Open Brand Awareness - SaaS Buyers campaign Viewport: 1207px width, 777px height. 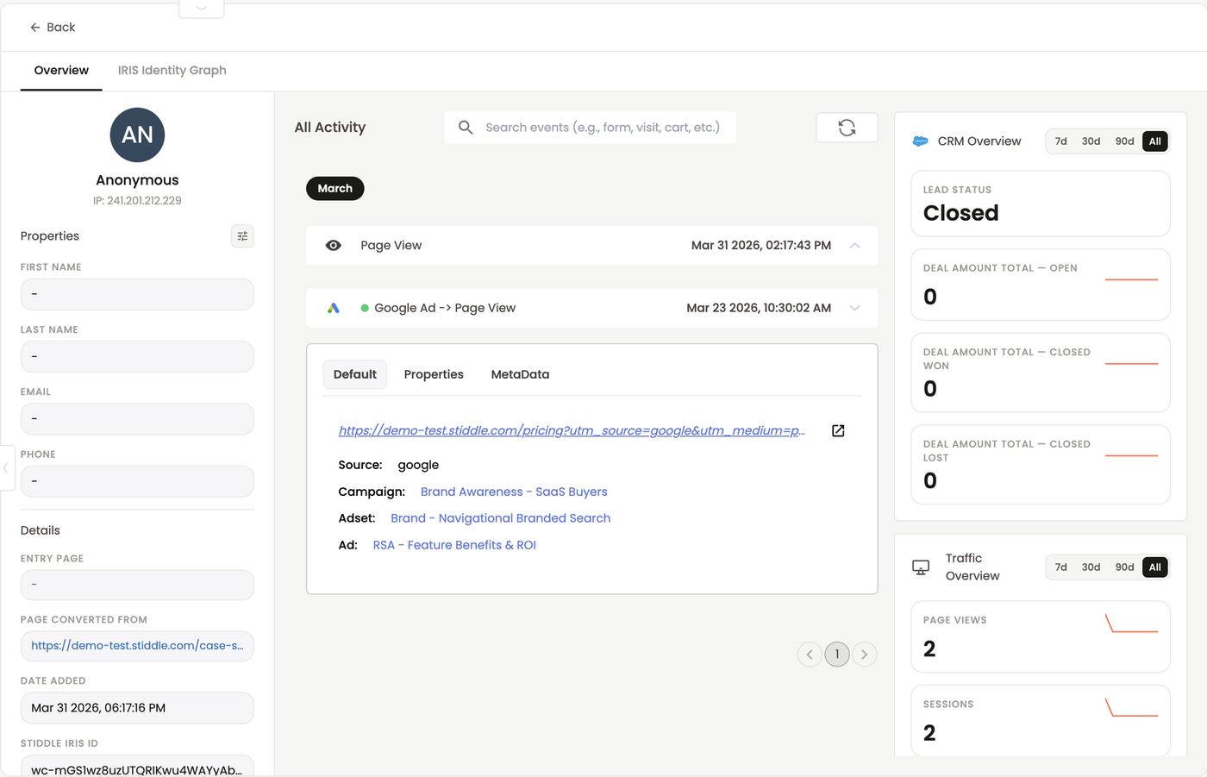coord(514,492)
